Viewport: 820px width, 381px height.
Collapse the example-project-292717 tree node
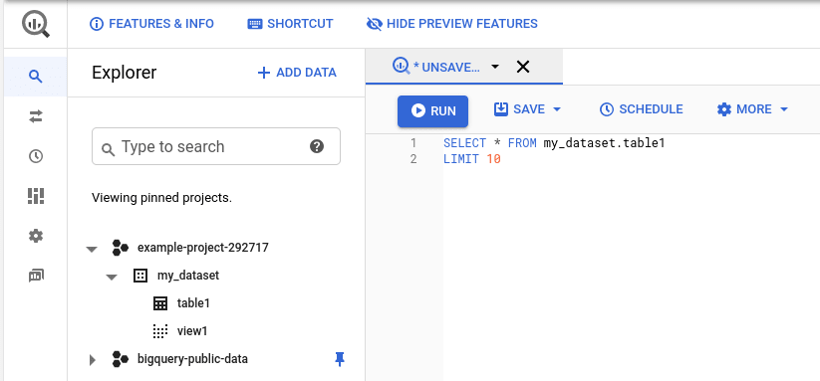click(92, 249)
